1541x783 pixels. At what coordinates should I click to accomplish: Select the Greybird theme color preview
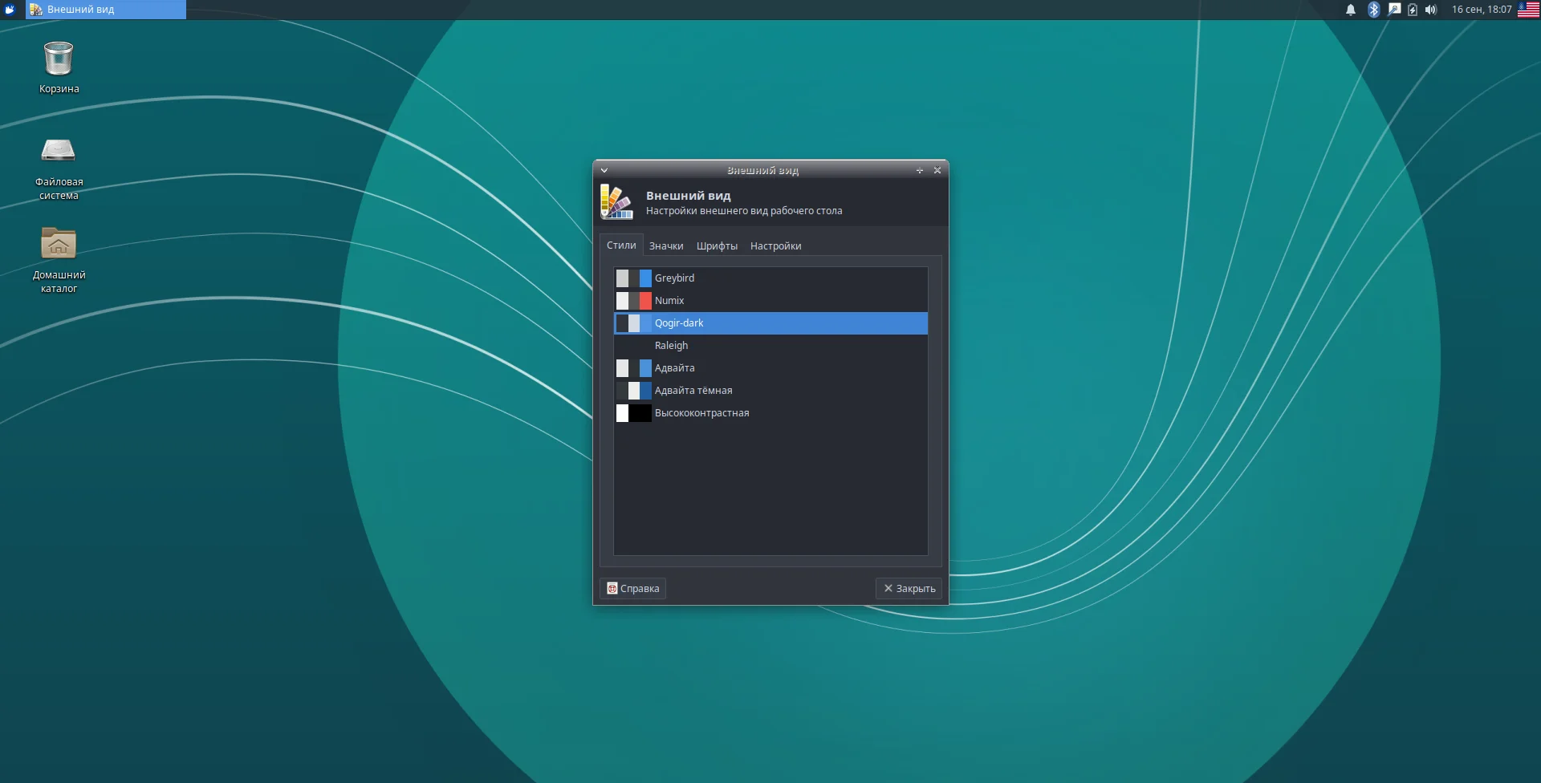point(633,278)
